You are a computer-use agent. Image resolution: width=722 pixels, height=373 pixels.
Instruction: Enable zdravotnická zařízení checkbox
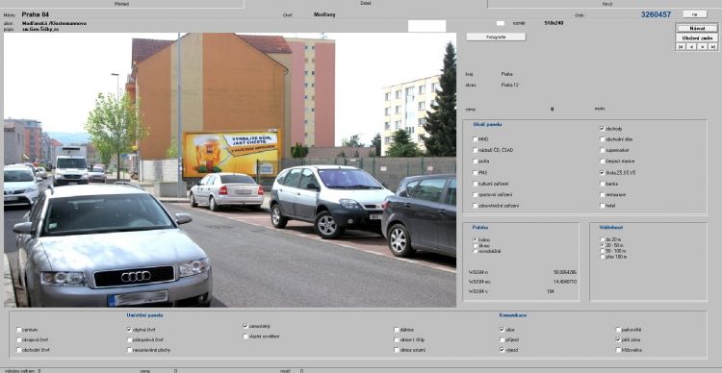point(476,206)
